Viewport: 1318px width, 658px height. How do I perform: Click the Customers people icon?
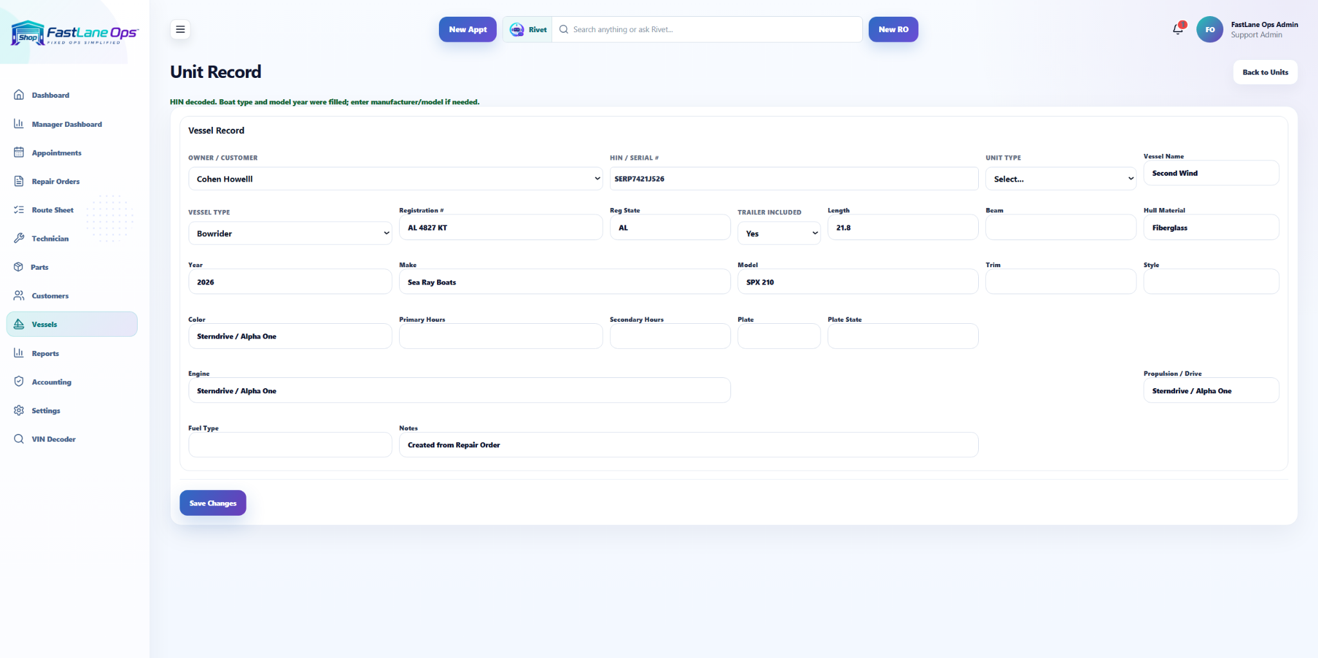pos(19,296)
